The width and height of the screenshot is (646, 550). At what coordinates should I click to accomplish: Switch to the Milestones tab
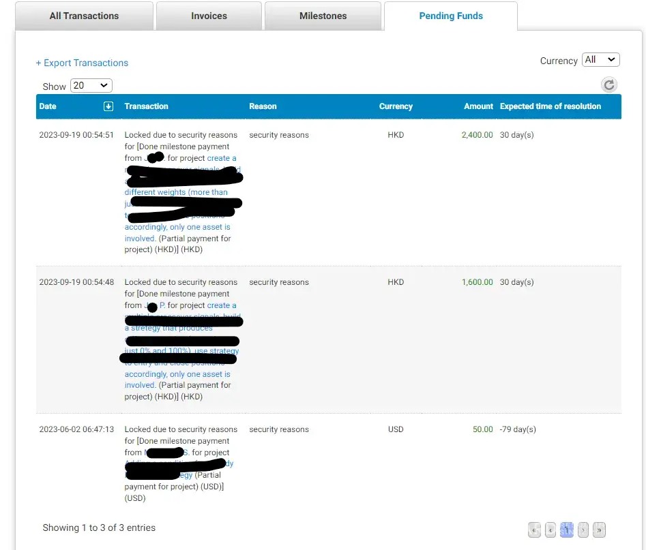[x=323, y=16]
